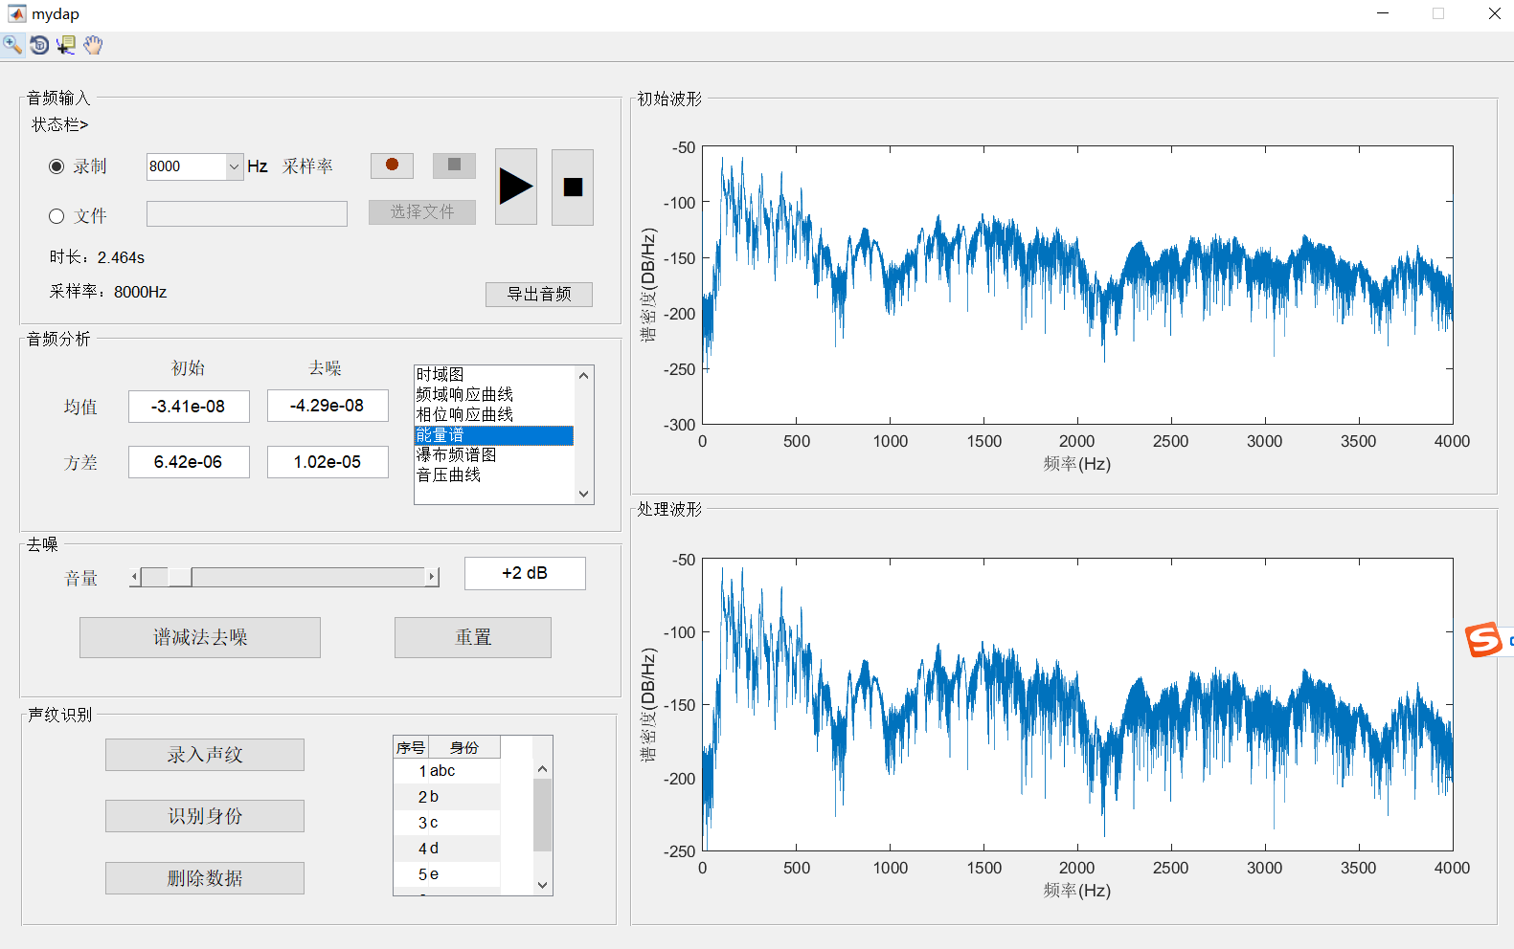The width and height of the screenshot is (1514, 949).
Task: Select 相位响应曲线 in analysis list
Action: (x=494, y=414)
